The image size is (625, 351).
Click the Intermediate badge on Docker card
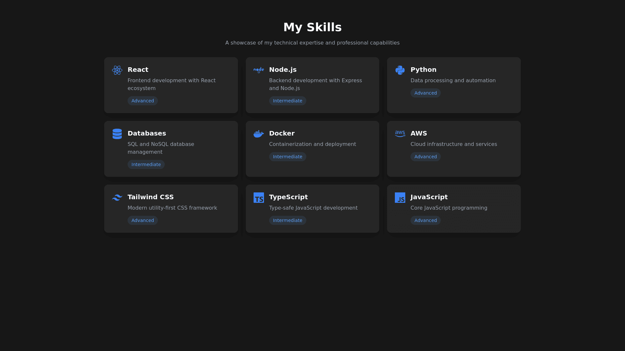[x=287, y=157]
